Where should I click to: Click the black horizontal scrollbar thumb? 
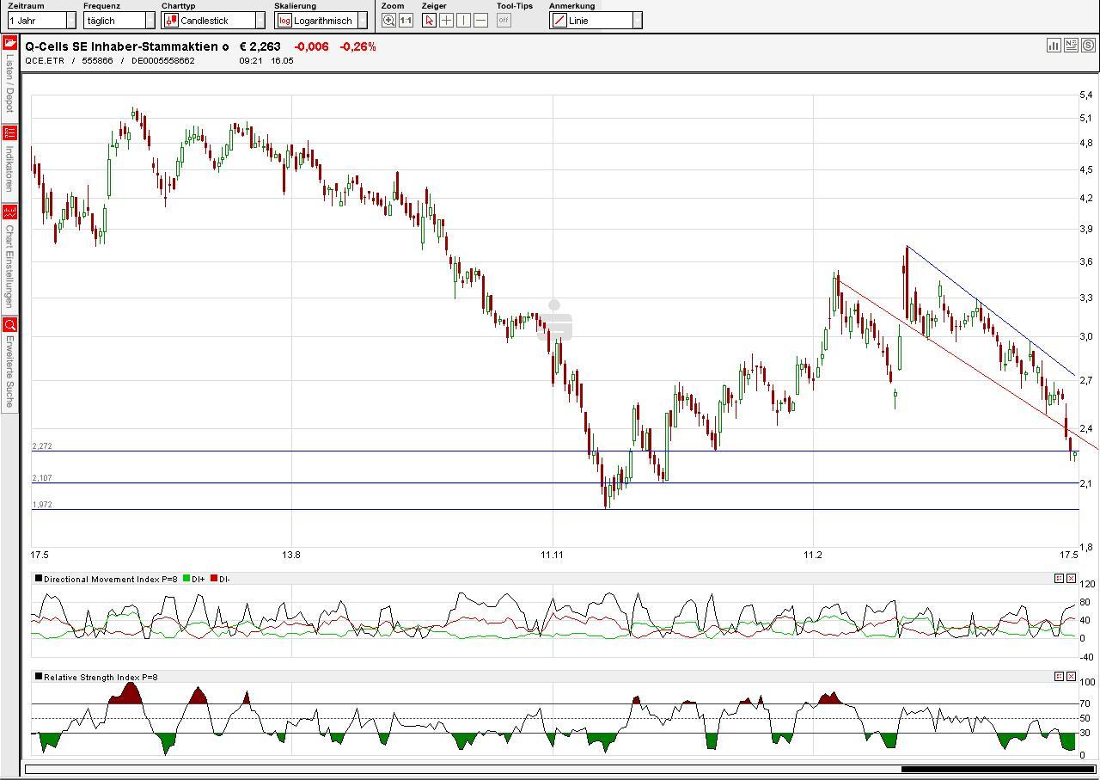pos(997,769)
